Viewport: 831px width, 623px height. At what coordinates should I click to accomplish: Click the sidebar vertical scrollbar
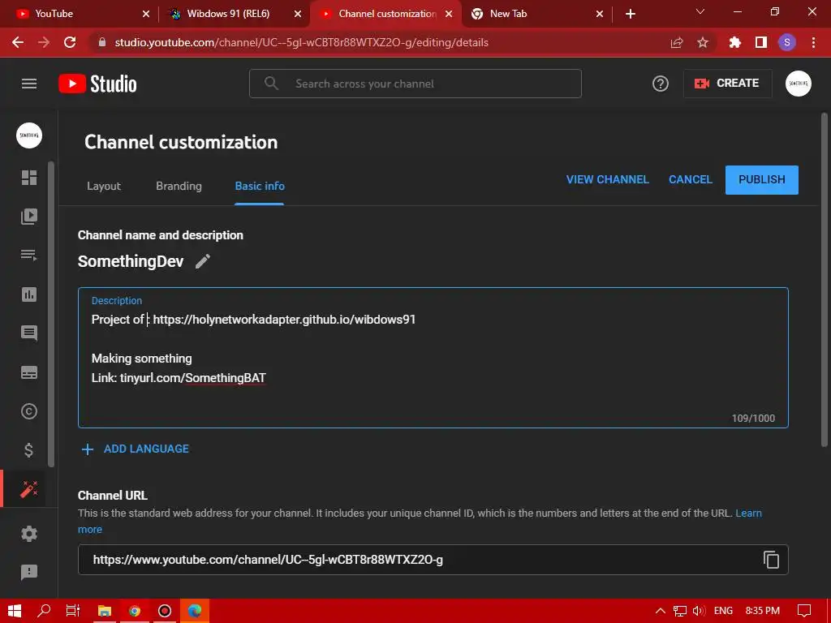(x=51, y=314)
